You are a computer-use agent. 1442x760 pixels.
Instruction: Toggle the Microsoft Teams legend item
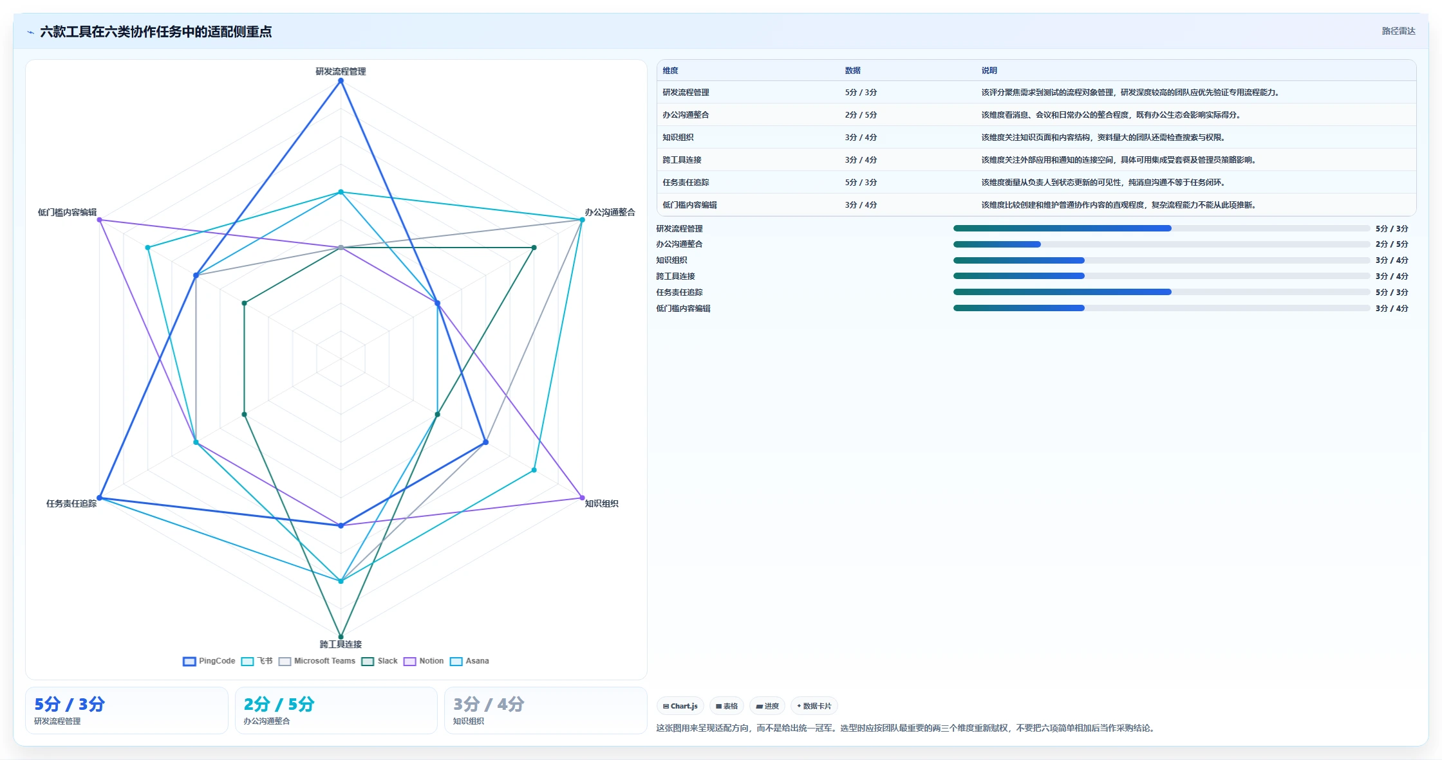(317, 661)
